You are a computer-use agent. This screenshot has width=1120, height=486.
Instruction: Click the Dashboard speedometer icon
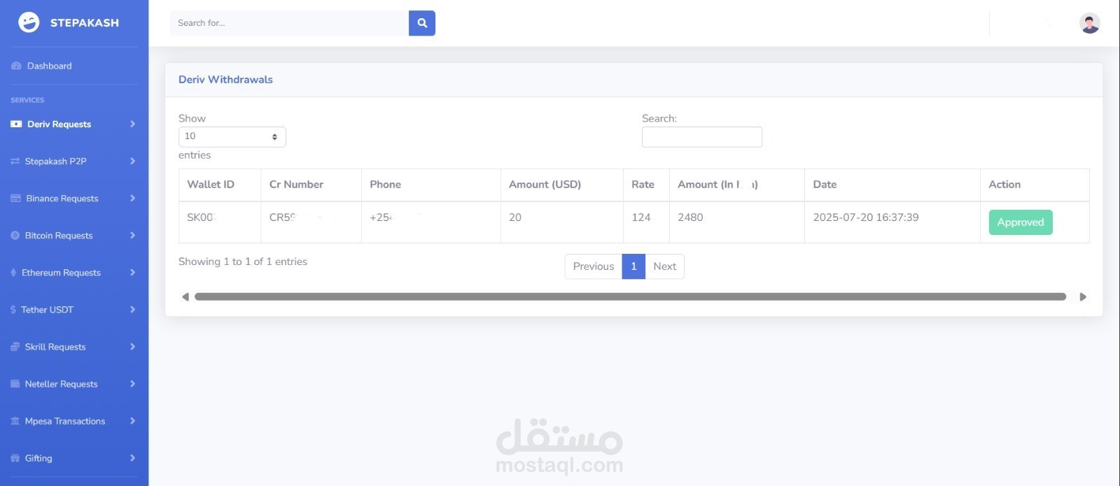click(16, 66)
